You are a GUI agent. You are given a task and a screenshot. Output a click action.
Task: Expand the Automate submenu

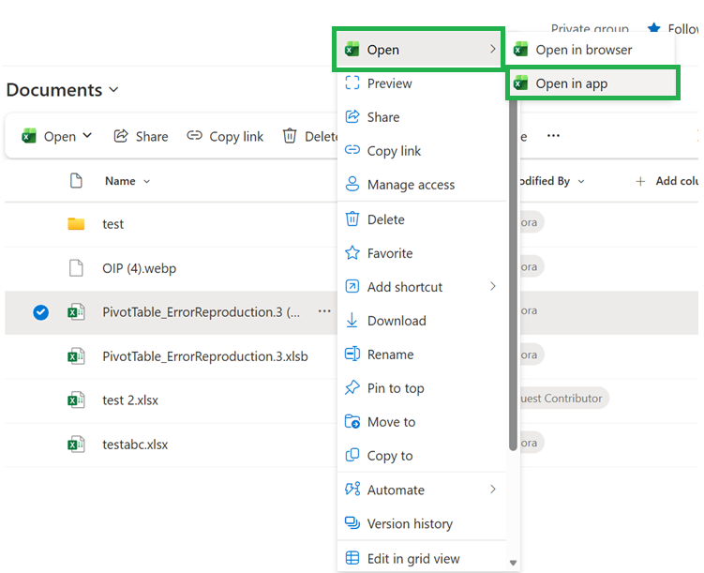coord(421,490)
